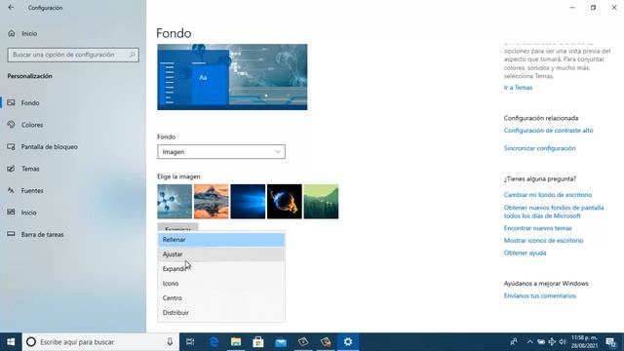Click taskbar search box Escribe aquí para buscar
Image resolution: width=624 pixels, height=351 pixels.
tap(100, 342)
